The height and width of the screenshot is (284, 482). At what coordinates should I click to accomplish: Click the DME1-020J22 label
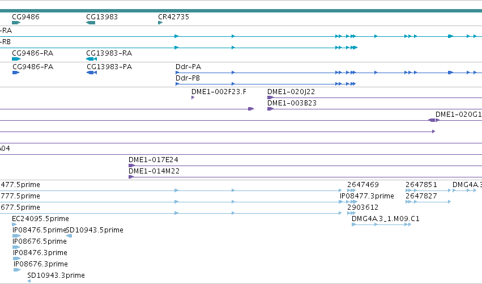[291, 92]
